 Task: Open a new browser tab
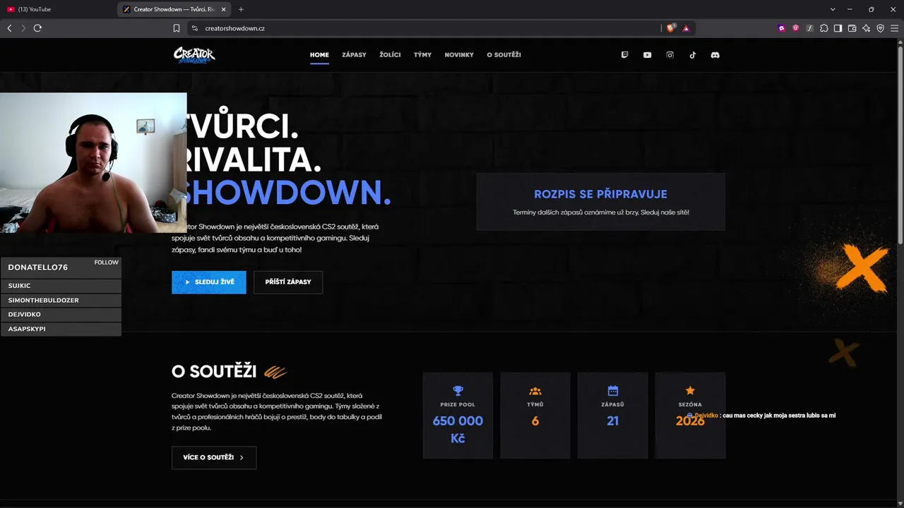[x=241, y=9]
